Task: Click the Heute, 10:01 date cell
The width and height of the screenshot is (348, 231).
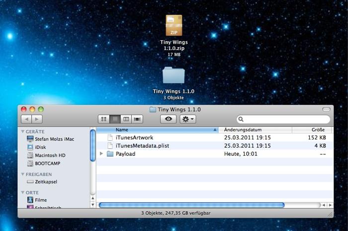Action: click(241, 154)
